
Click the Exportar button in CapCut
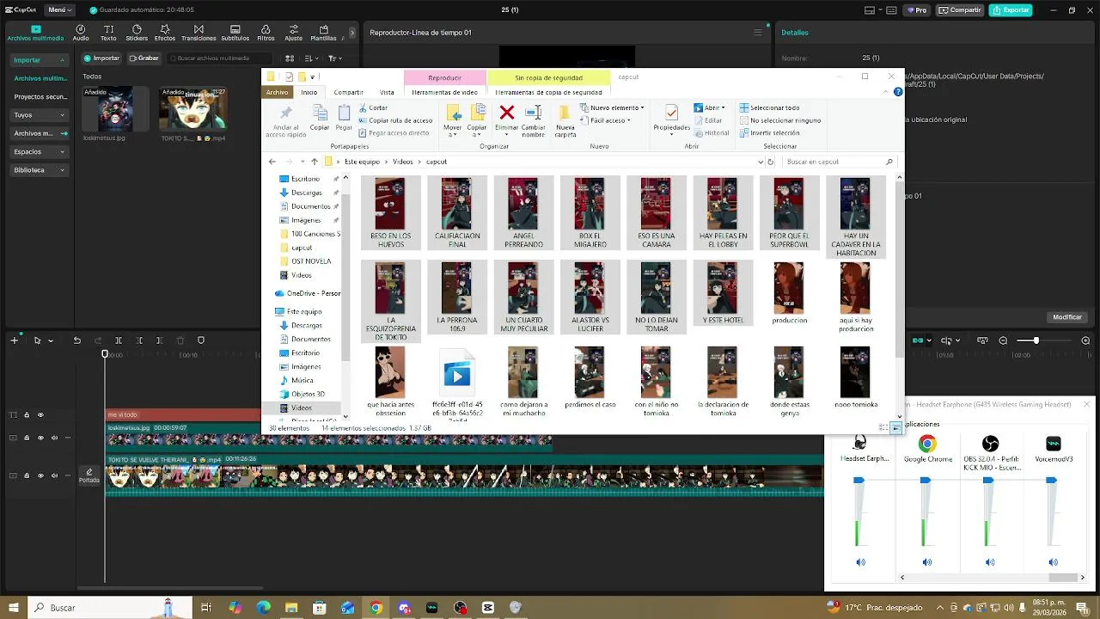coord(1010,10)
